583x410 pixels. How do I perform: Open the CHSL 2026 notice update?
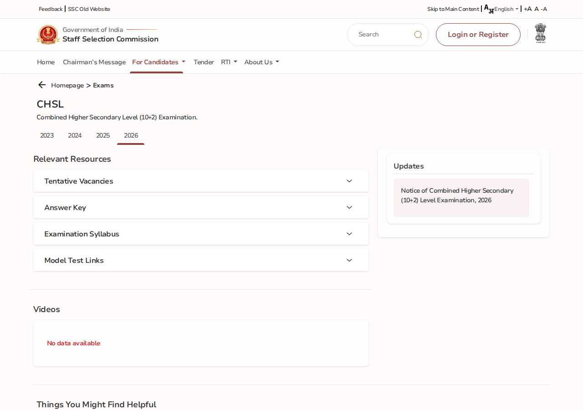[x=461, y=198]
